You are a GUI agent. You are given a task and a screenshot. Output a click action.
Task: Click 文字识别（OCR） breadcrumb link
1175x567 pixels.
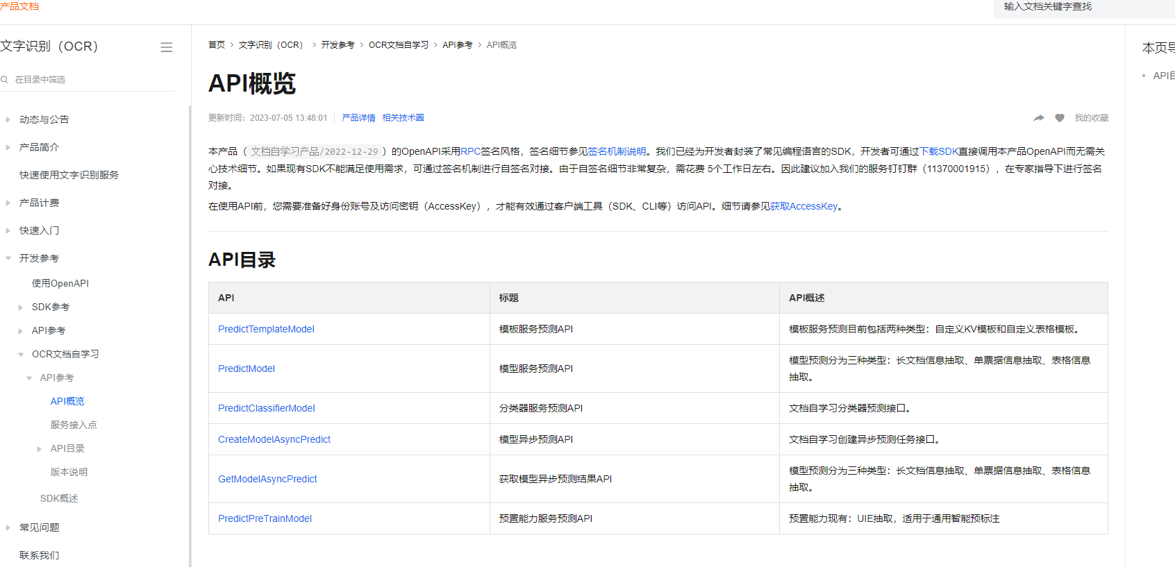pos(273,44)
